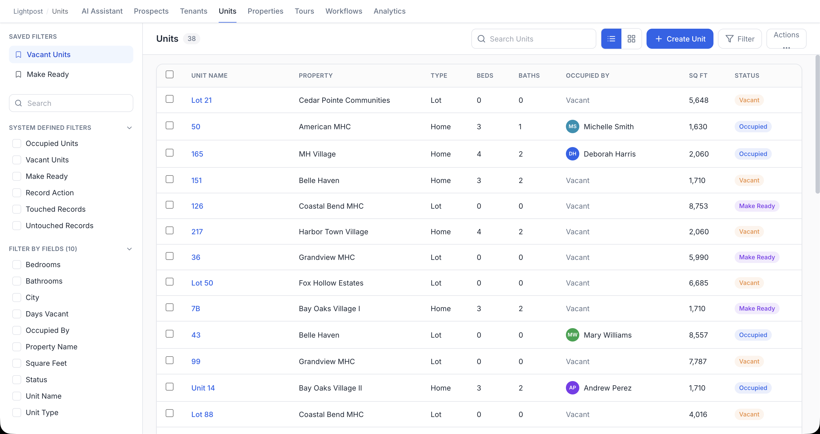Collapse System Defined Filters section
The image size is (820, 434).
pyautogui.click(x=129, y=128)
